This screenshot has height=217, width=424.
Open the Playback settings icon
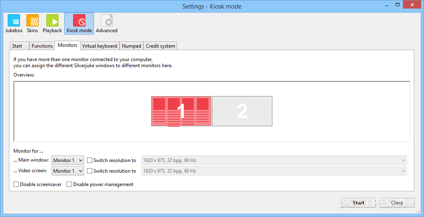click(52, 24)
